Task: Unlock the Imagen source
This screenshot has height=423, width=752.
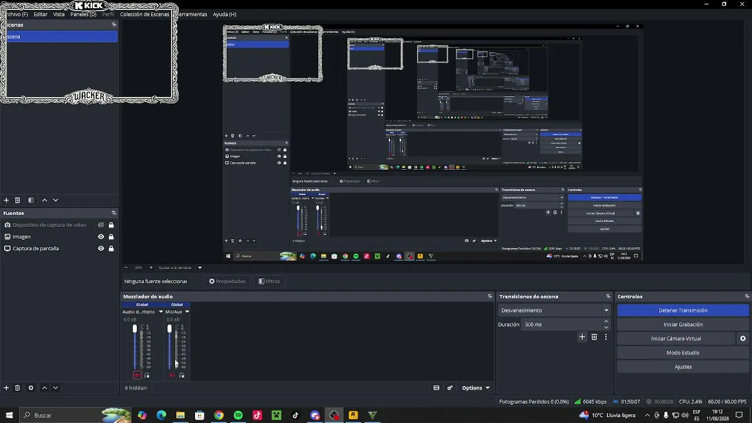Action: click(111, 237)
